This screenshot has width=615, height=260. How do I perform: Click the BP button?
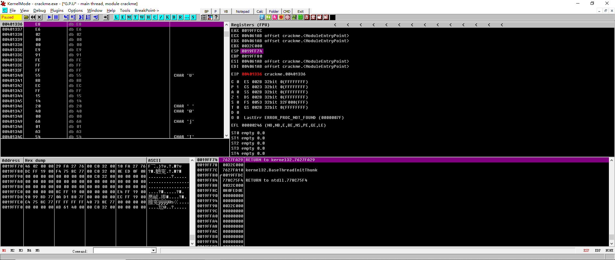tap(206, 12)
